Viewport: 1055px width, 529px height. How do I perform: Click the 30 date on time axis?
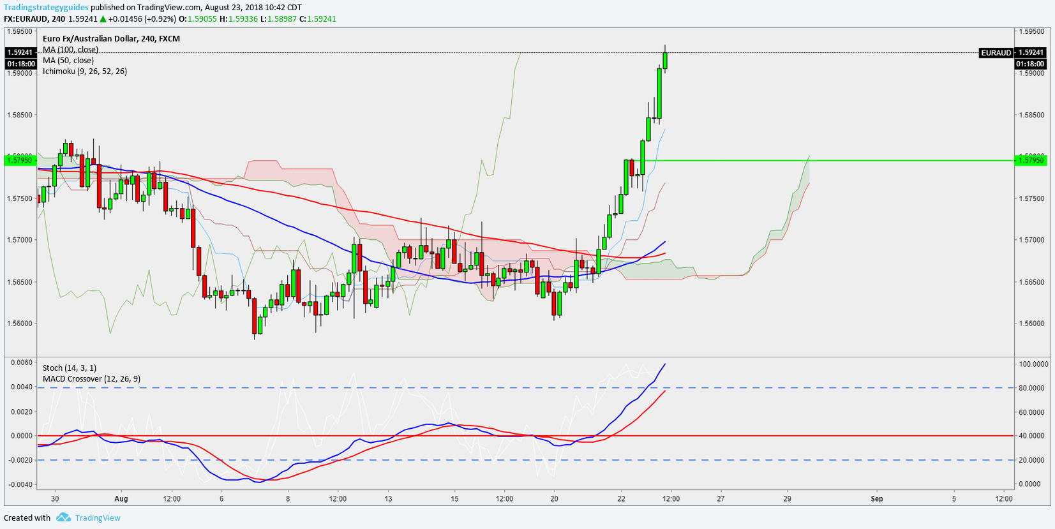tap(55, 499)
